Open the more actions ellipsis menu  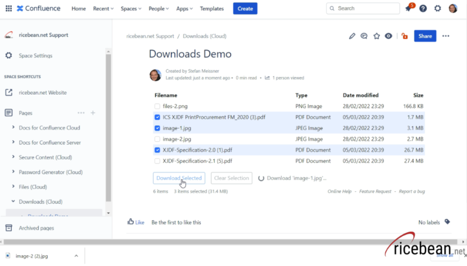tap(446, 36)
